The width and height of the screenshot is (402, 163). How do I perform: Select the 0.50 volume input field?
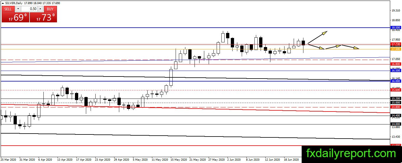tap(29, 9)
